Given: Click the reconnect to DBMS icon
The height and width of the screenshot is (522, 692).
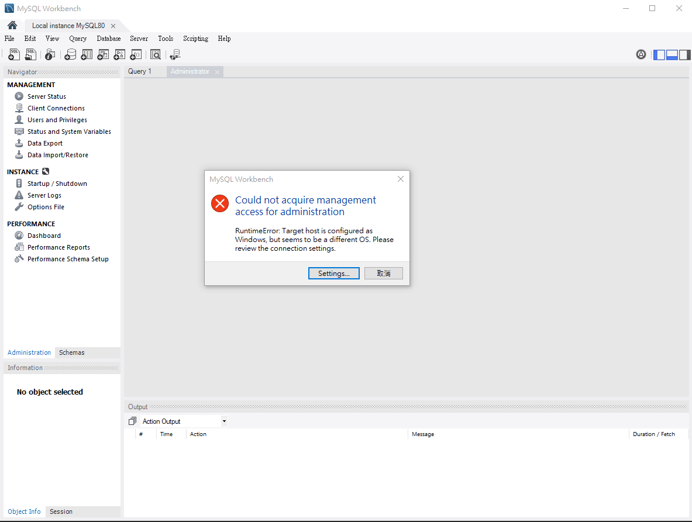Looking at the screenshot, I should coord(175,54).
